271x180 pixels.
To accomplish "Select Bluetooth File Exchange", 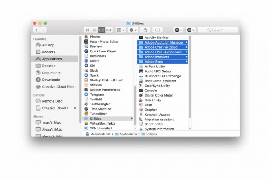I will pos(163,76).
